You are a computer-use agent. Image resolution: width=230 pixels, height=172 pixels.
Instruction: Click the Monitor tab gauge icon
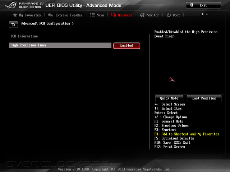tap(142, 15)
